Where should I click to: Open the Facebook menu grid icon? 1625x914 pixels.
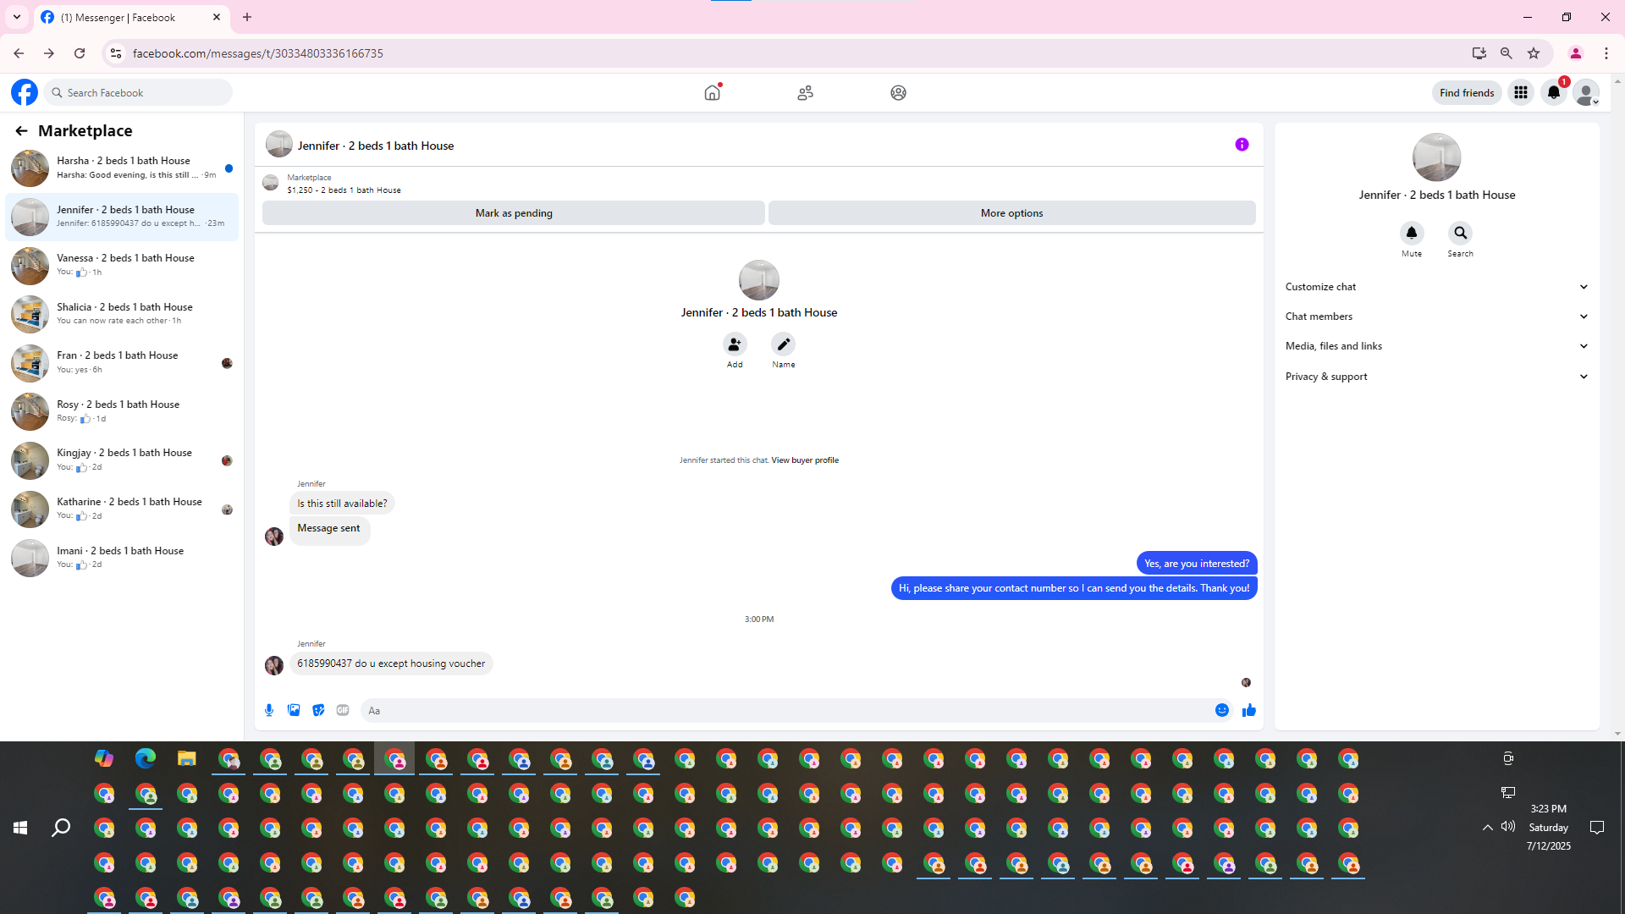click(1520, 93)
